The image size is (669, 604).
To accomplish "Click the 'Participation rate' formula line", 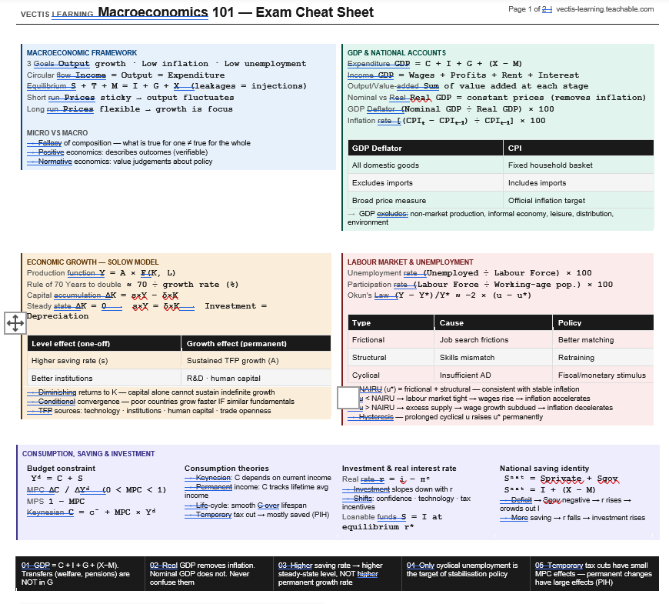I will click(480, 284).
